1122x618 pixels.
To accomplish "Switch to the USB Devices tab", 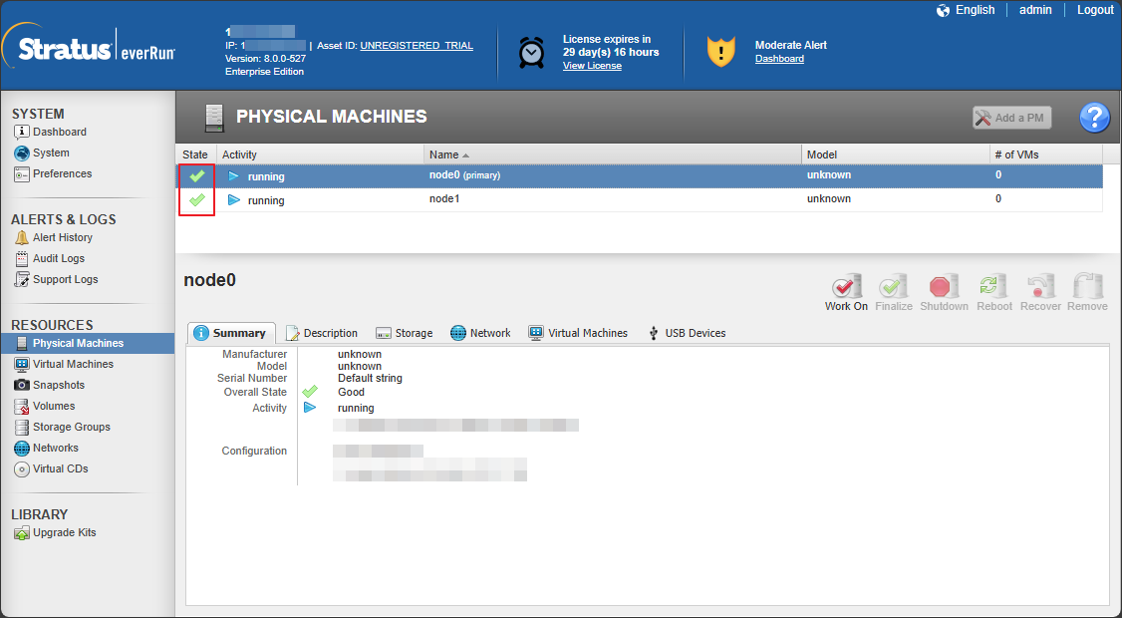I will [x=687, y=333].
